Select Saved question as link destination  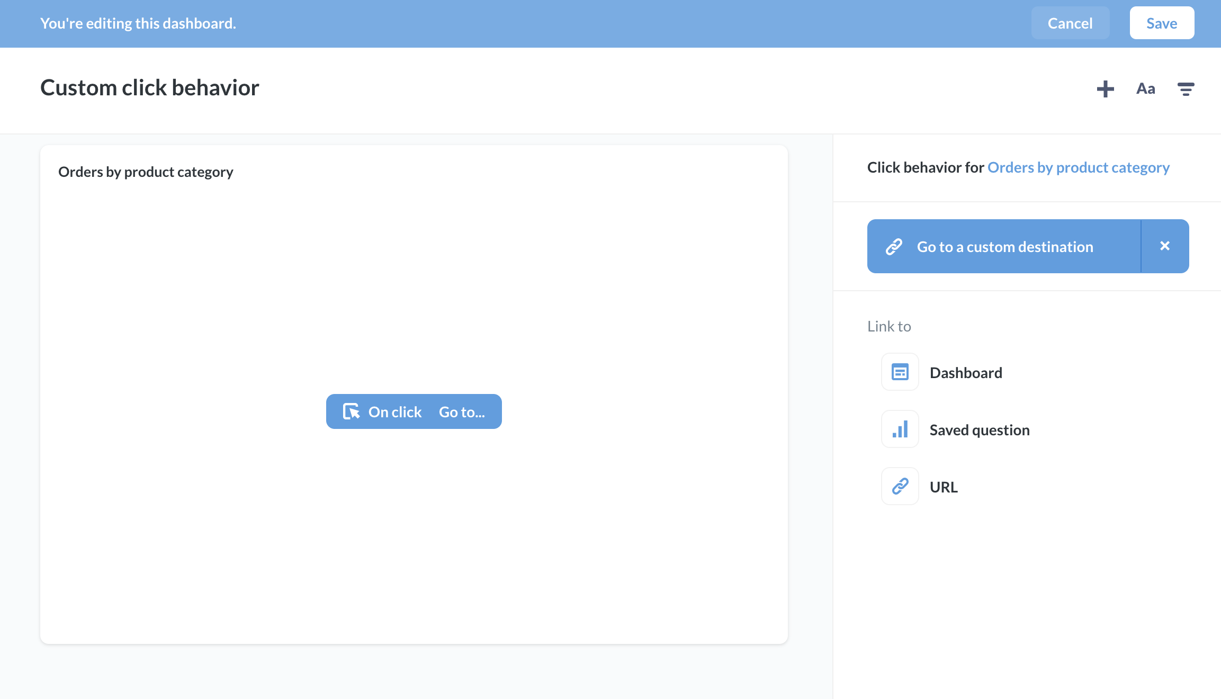pyautogui.click(x=978, y=429)
